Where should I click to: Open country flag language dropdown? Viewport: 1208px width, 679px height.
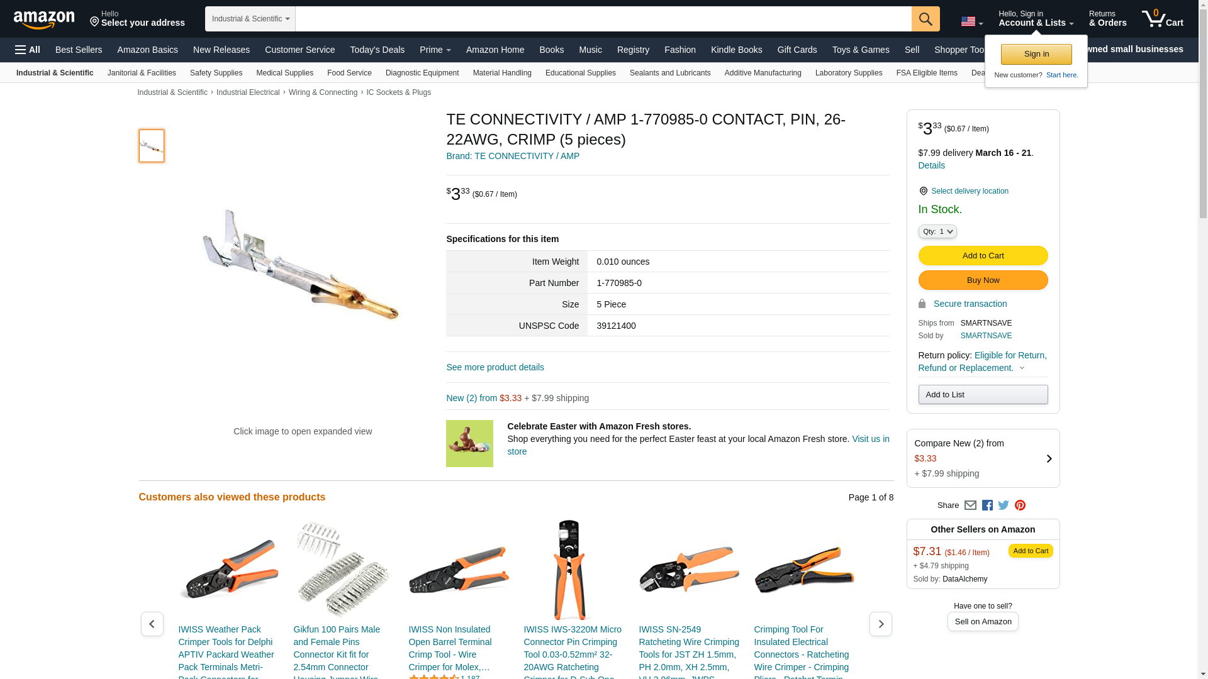click(x=971, y=22)
